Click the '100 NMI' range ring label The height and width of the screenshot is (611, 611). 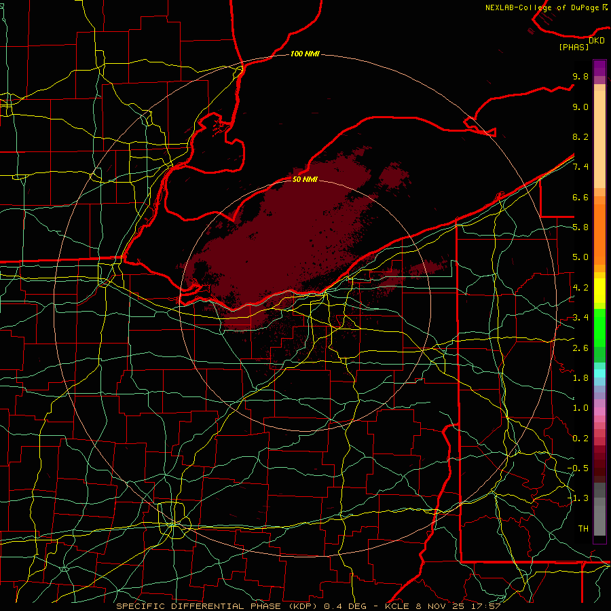point(305,54)
